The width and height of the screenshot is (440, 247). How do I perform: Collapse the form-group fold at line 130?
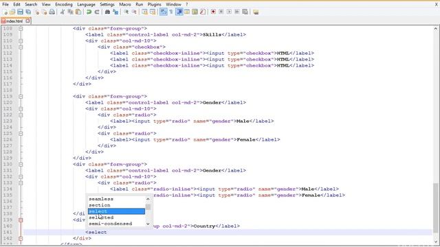(21, 165)
